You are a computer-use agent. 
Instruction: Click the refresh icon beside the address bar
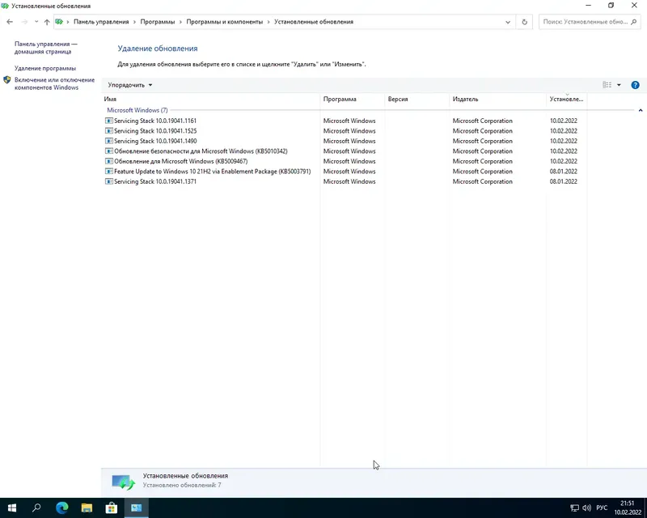coord(522,22)
